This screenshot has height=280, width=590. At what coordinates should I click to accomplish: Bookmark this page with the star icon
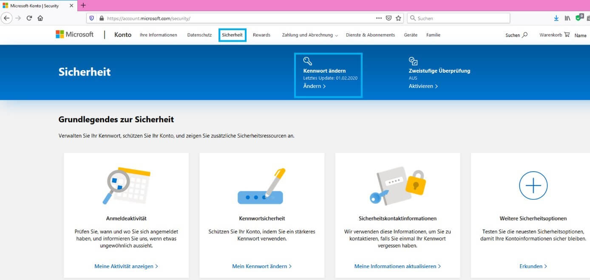tap(398, 18)
